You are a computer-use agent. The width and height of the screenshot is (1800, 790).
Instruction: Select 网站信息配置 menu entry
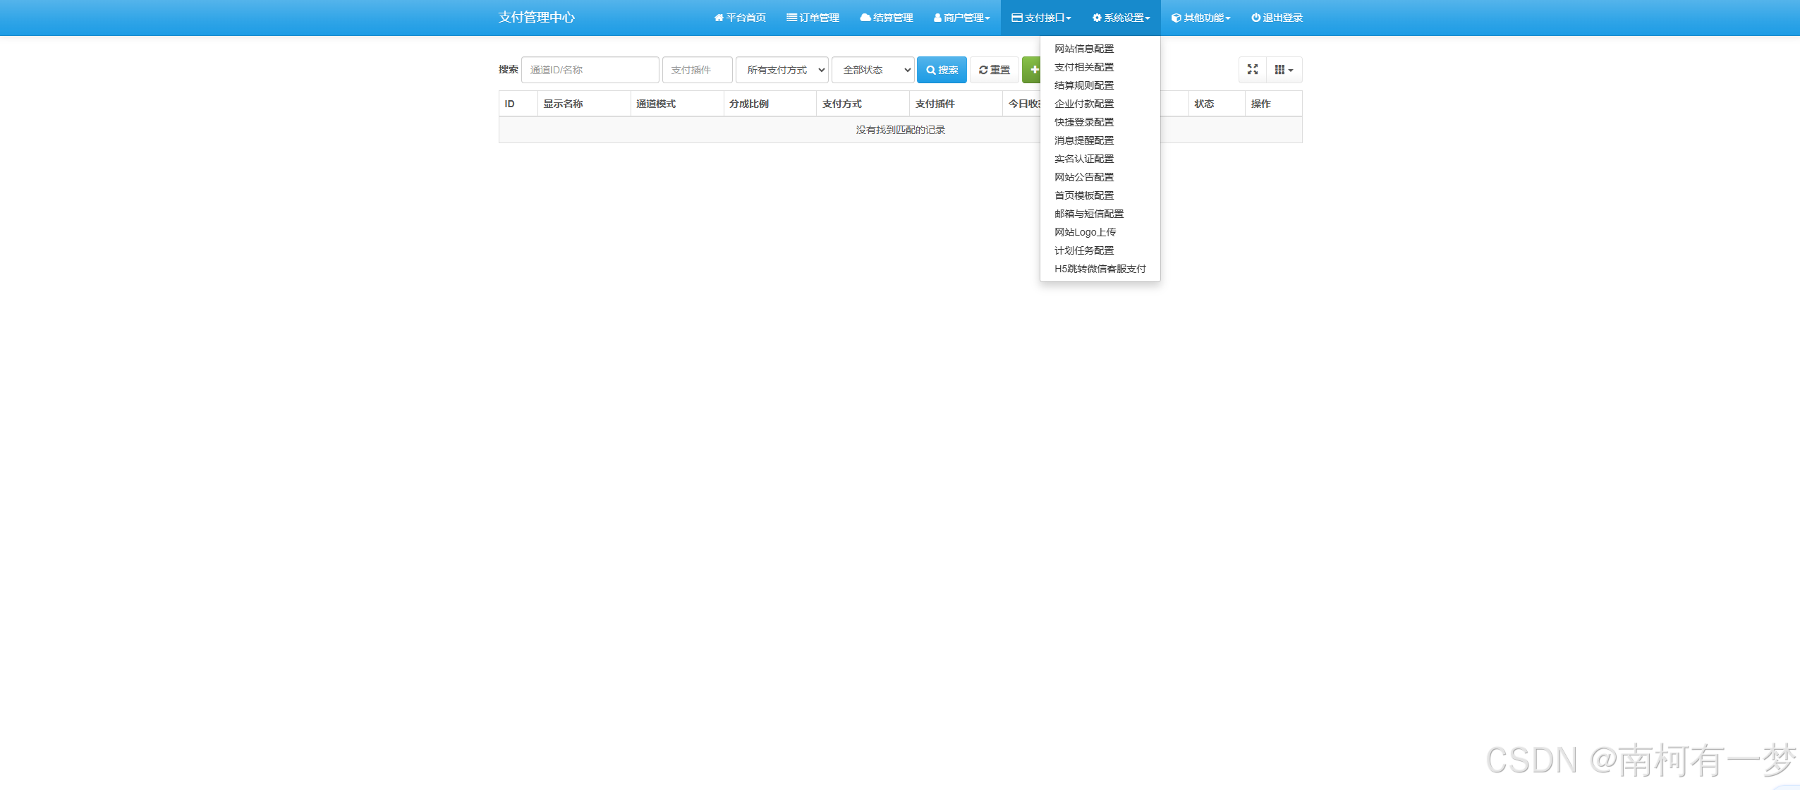pyautogui.click(x=1084, y=49)
